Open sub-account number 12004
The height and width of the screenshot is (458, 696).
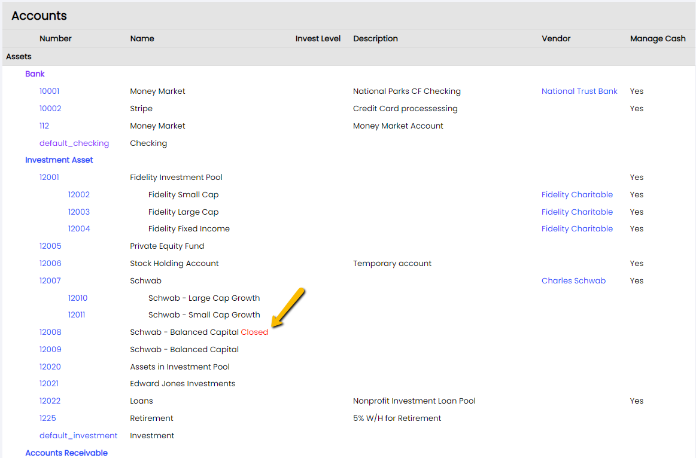point(79,228)
